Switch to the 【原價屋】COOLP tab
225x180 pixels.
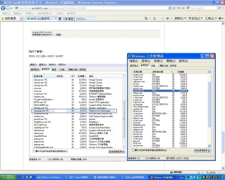[x=73, y=19]
